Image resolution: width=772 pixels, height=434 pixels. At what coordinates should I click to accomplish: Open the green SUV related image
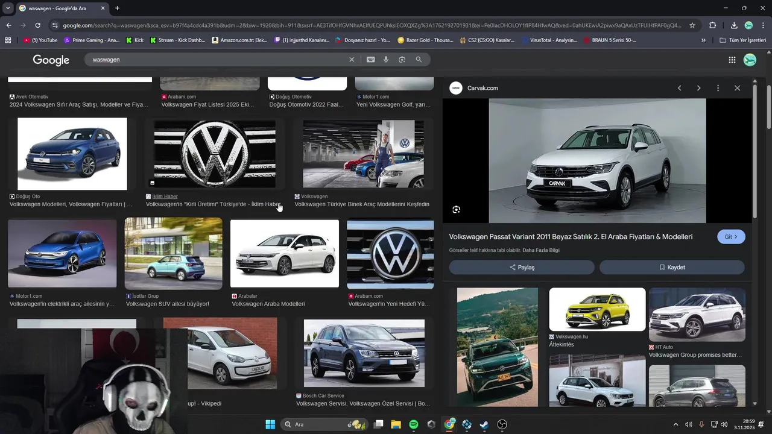click(498, 347)
